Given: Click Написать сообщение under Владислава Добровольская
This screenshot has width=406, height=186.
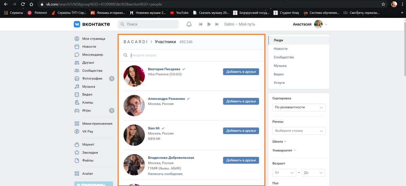Looking at the screenshot, I should pos(165,174).
